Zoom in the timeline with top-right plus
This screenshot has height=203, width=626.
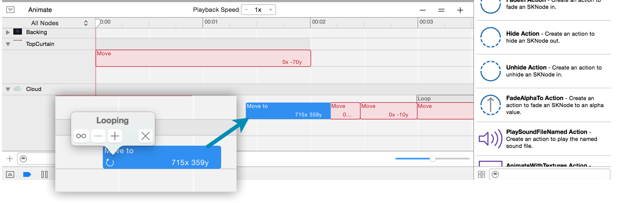(x=460, y=10)
